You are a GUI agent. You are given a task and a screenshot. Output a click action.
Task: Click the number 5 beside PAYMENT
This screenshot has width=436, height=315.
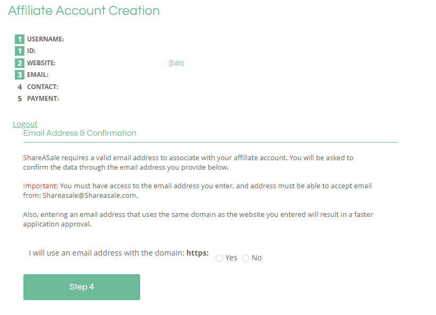click(20, 98)
